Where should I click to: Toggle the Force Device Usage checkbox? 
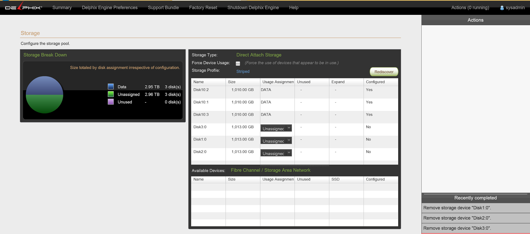[x=238, y=63]
